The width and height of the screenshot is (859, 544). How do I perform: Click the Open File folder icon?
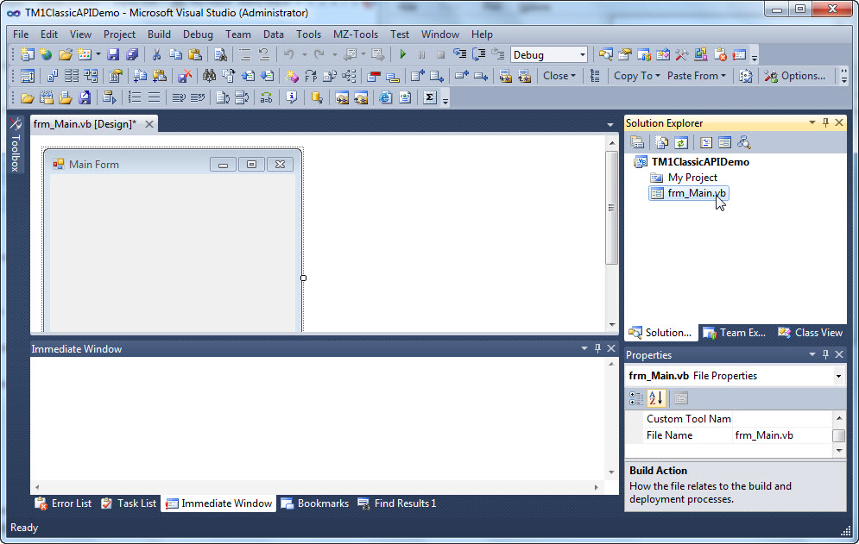coord(66,54)
